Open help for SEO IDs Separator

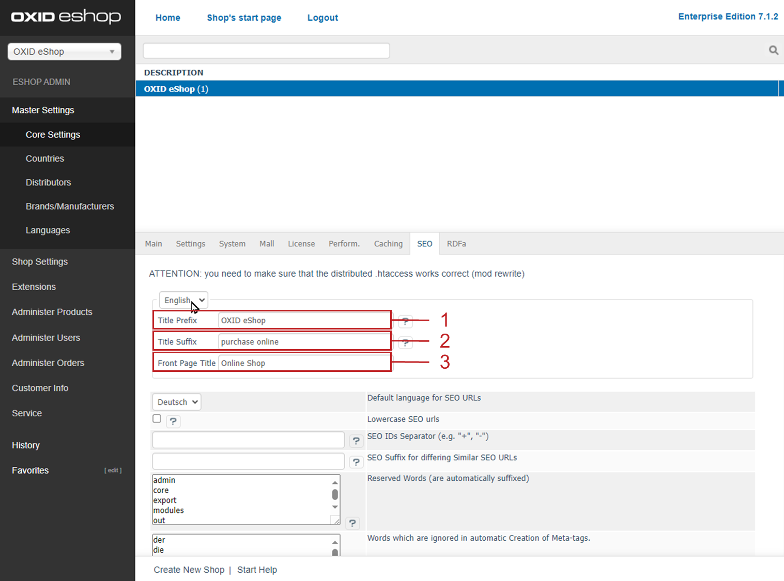tap(356, 441)
